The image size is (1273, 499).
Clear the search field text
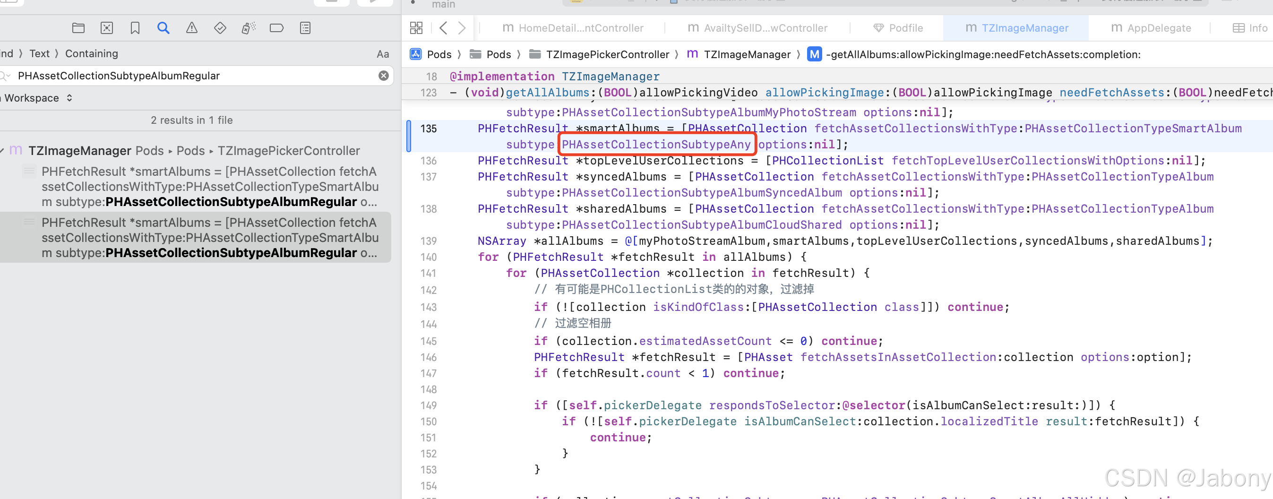(384, 76)
